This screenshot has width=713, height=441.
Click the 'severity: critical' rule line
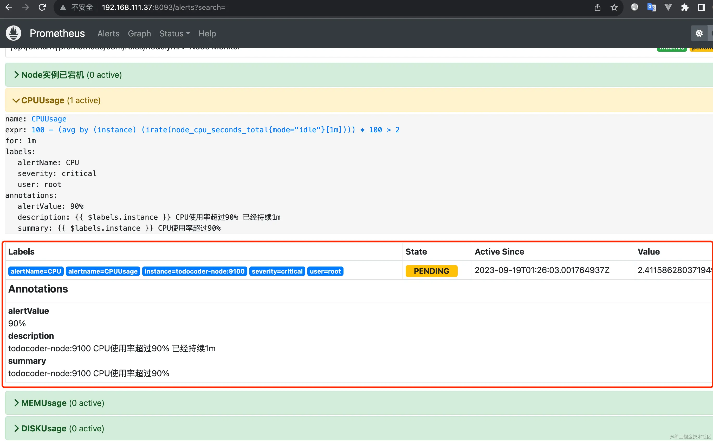point(57,173)
